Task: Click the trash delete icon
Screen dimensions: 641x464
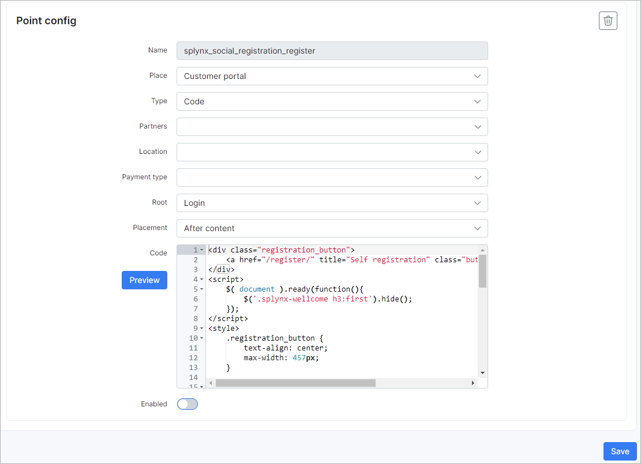Action: [608, 21]
